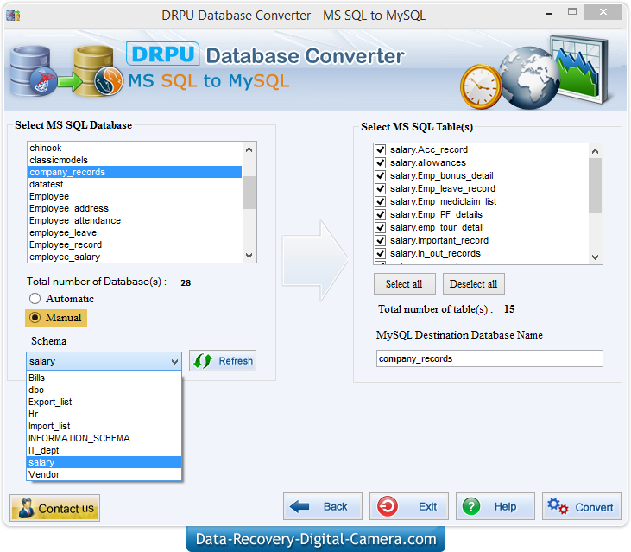Select the Manual radio option

coord(35,318)
